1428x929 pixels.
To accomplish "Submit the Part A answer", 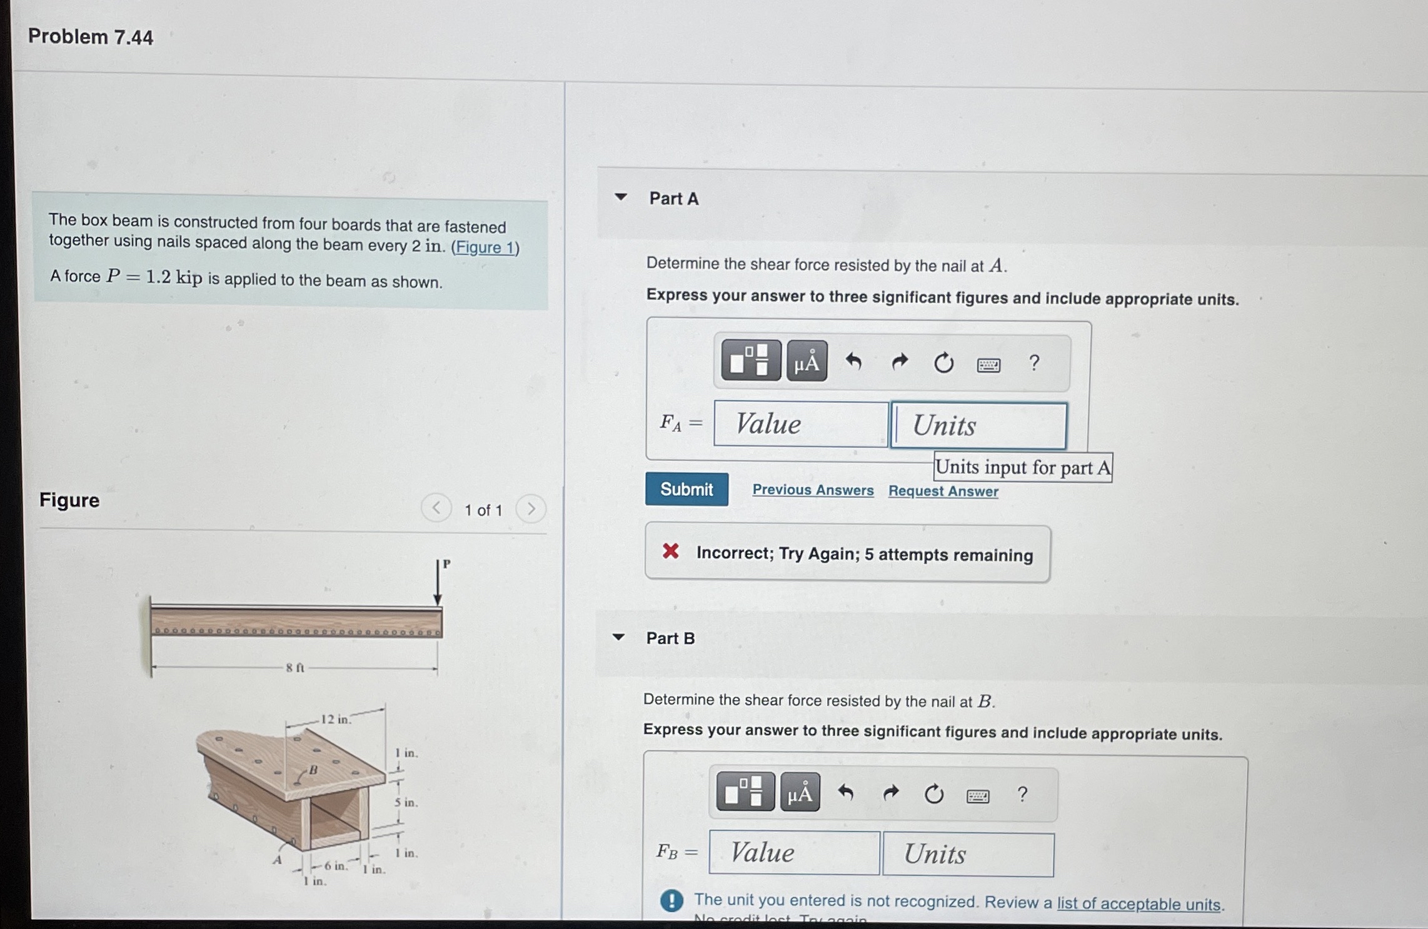I will tap(686, 490).
